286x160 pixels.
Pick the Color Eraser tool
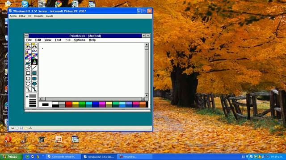[28, 56]
